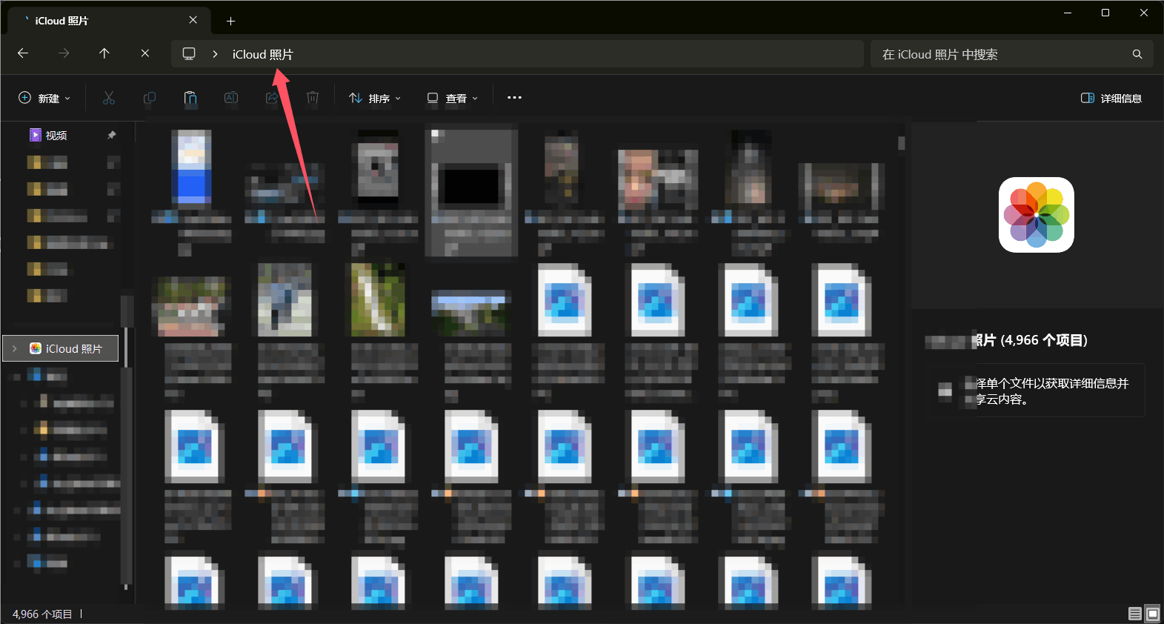Click the file list vertical scrollbar
The image size is (1164, 624).
click(901, 144)
